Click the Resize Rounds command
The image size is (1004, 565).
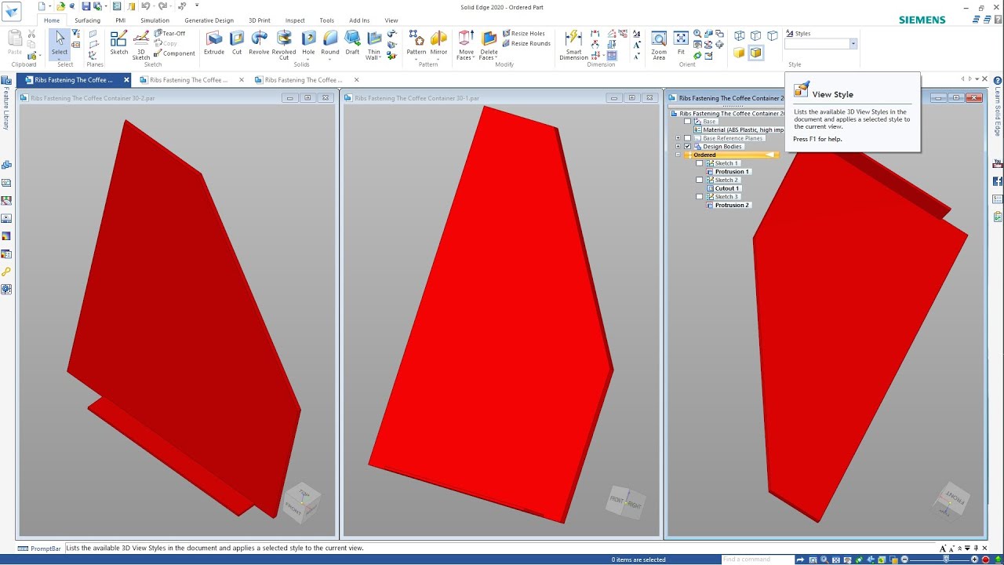coord(526,43)
